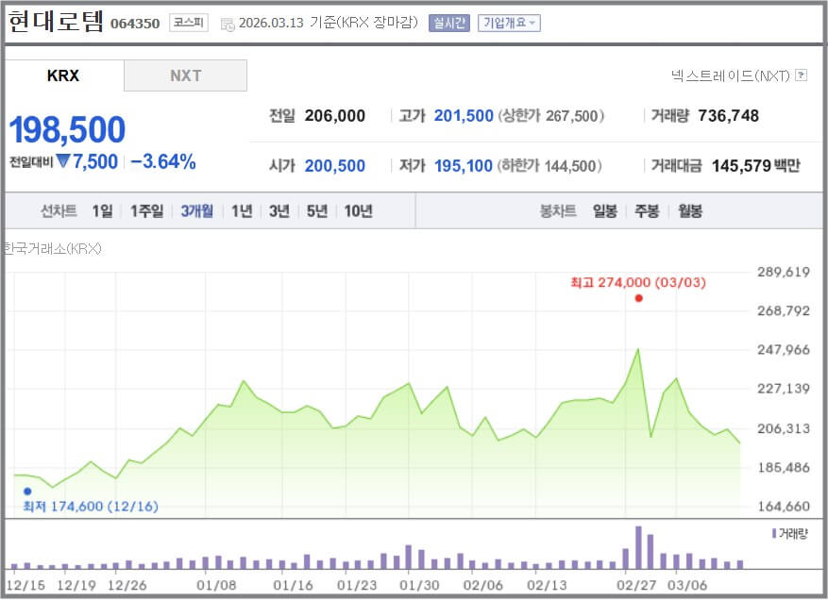828x600 pixels.
Task: Click the 선차트 label
Action: [x=59, y=211]
